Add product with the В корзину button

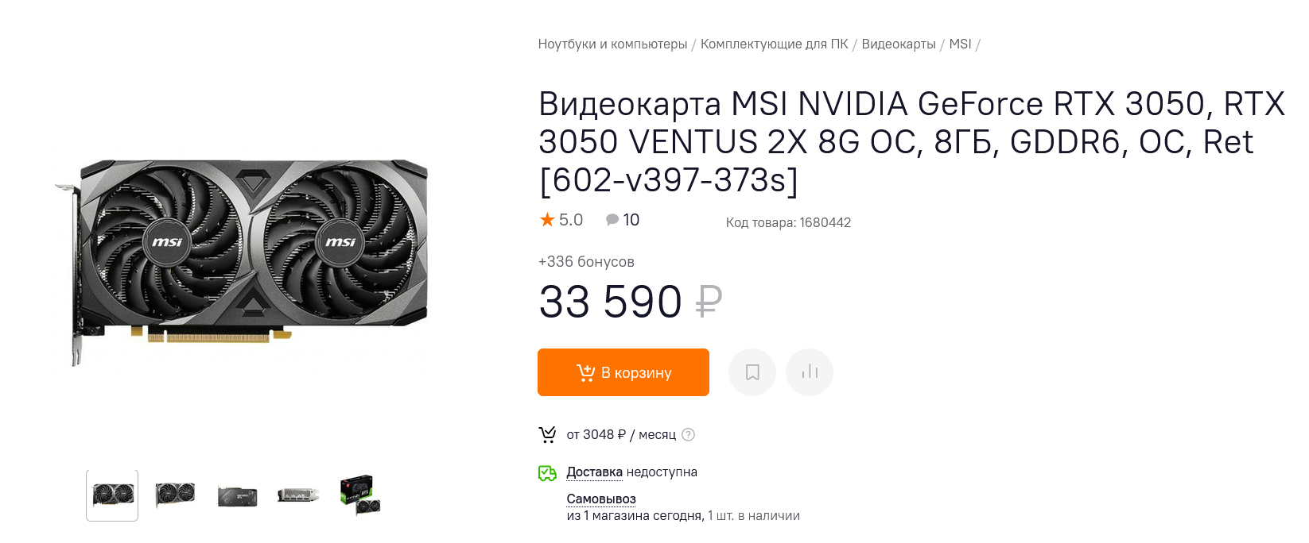623,372
